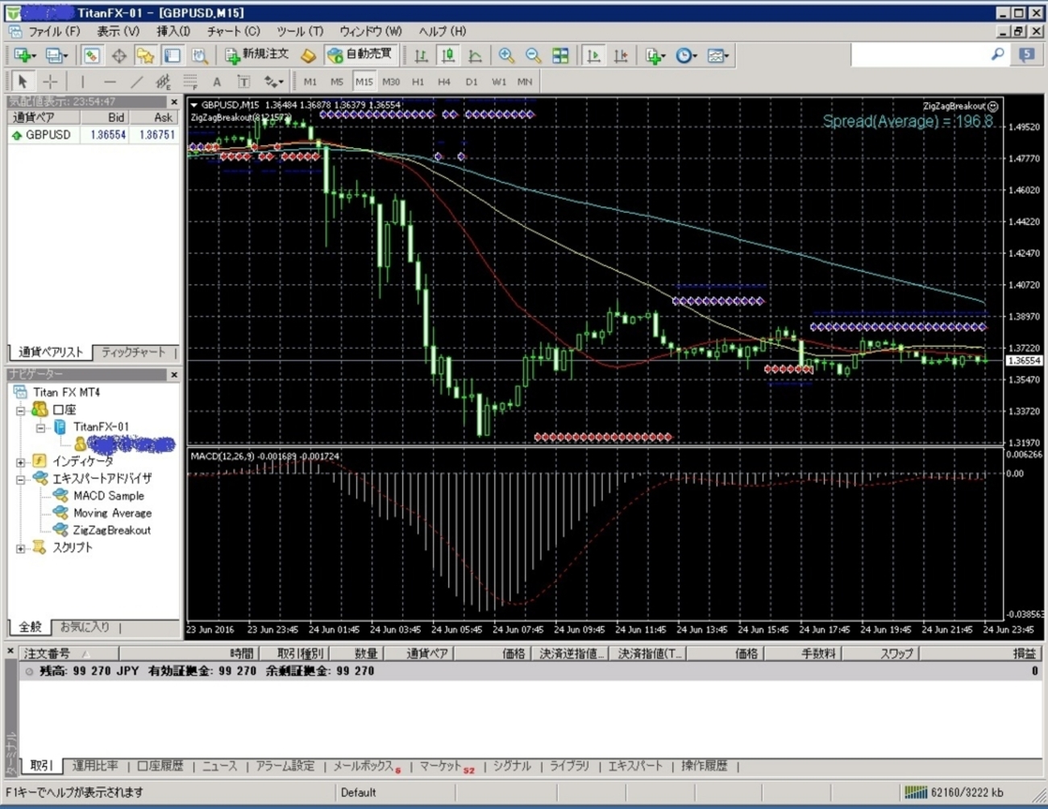Expand the スクリプト tree node
This screenshot has height=809, width=1048.
[21, 548]
